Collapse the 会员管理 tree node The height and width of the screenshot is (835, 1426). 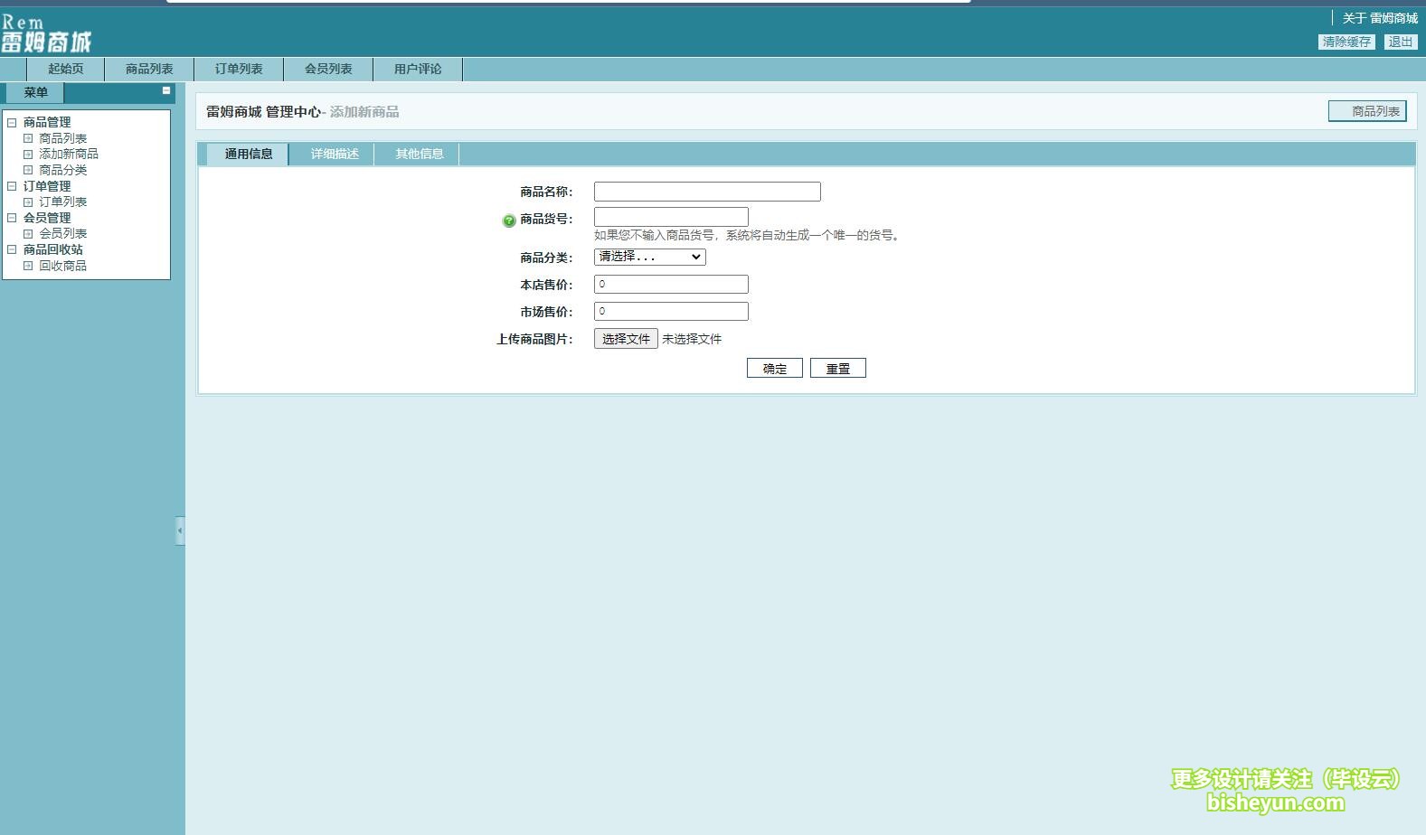point(12,218)
